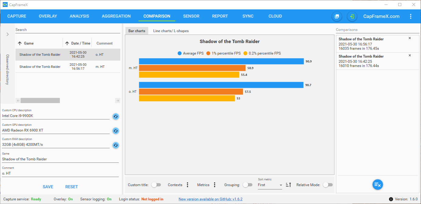Click the 0.2% percentile FPS legend swatch
This screenshot has height=204, width=421.
pos(245,53)
